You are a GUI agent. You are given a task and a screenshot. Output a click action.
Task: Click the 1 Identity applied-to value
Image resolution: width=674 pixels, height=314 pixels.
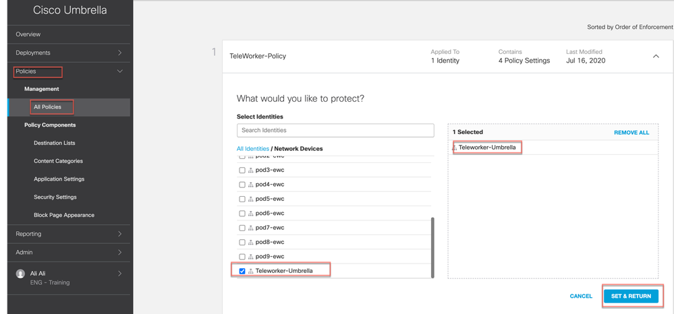click(x=445, y=61)
